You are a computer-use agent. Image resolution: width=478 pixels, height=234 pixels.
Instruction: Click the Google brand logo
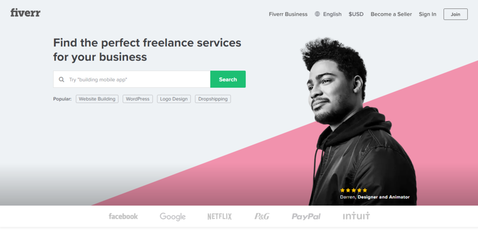[173, 217]
